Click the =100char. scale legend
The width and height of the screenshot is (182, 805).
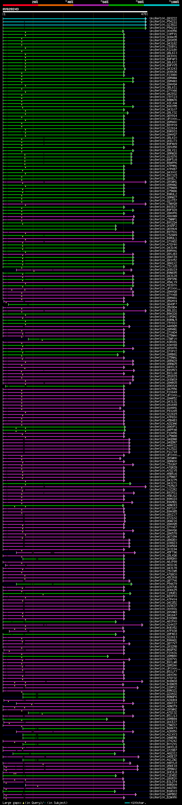pos(135,802)
